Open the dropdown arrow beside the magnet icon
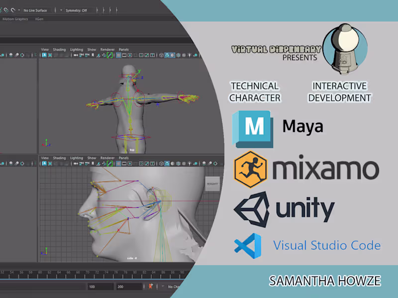The height and width of the screenshot is (298, 398). pos(19,10)
